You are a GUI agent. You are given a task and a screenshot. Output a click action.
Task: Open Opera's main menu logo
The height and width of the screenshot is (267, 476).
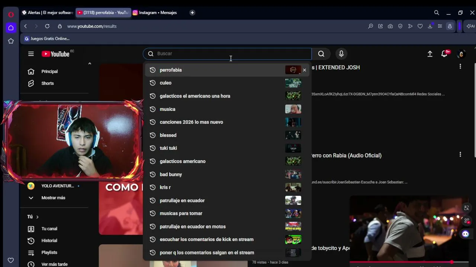click(x=11, y=14)
